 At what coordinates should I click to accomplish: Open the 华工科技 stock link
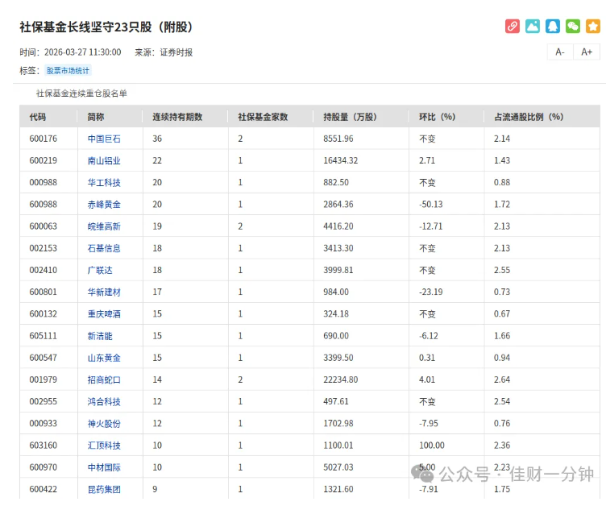(x=104, y=182)
